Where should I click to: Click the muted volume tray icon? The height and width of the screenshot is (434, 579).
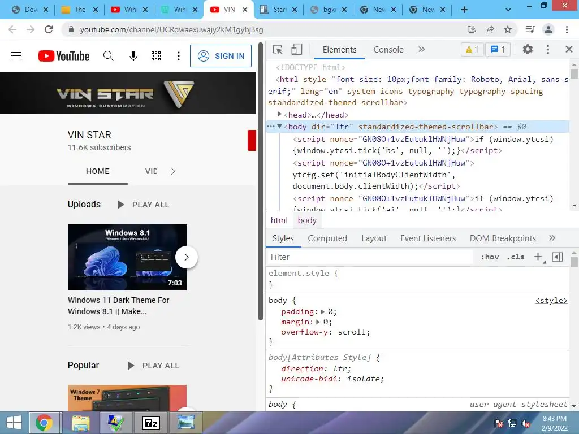(x=526, y=423)
